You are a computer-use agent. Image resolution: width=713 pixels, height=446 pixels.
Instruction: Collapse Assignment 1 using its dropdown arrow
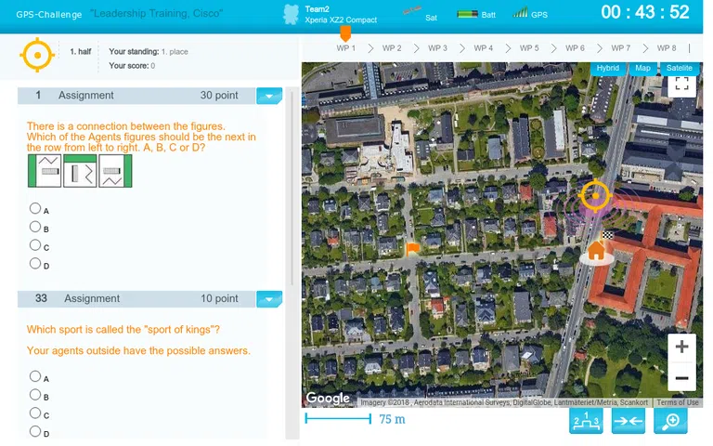click(268, 96)
